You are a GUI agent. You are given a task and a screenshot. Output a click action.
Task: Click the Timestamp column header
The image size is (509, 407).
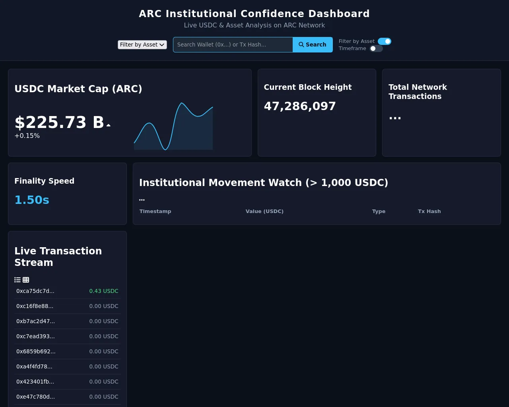pos(155,211)
